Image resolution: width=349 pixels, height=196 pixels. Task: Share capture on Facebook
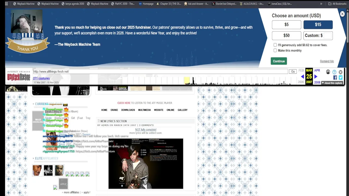coord(335,78)
